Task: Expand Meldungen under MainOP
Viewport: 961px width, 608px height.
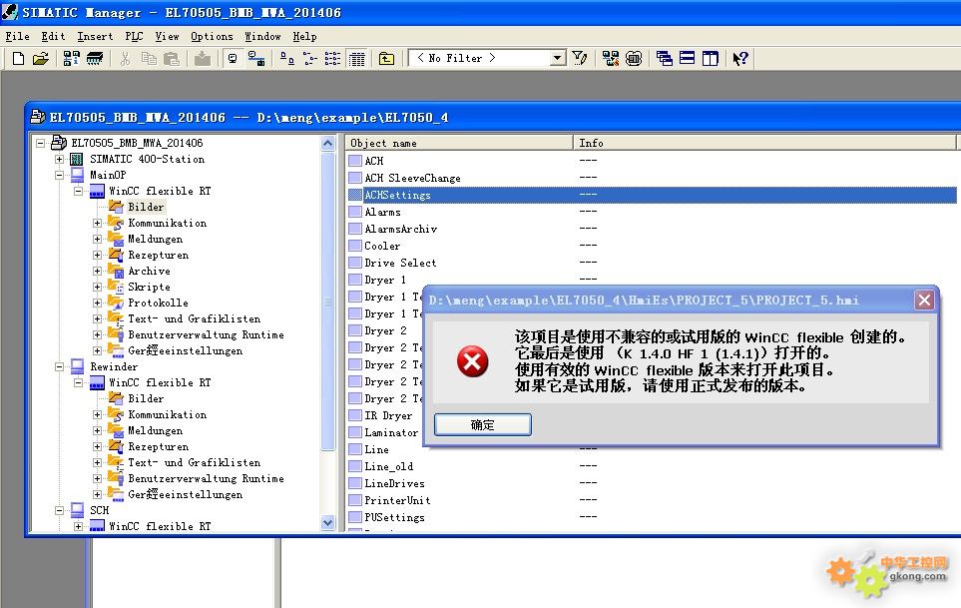Action: (98, 239)
